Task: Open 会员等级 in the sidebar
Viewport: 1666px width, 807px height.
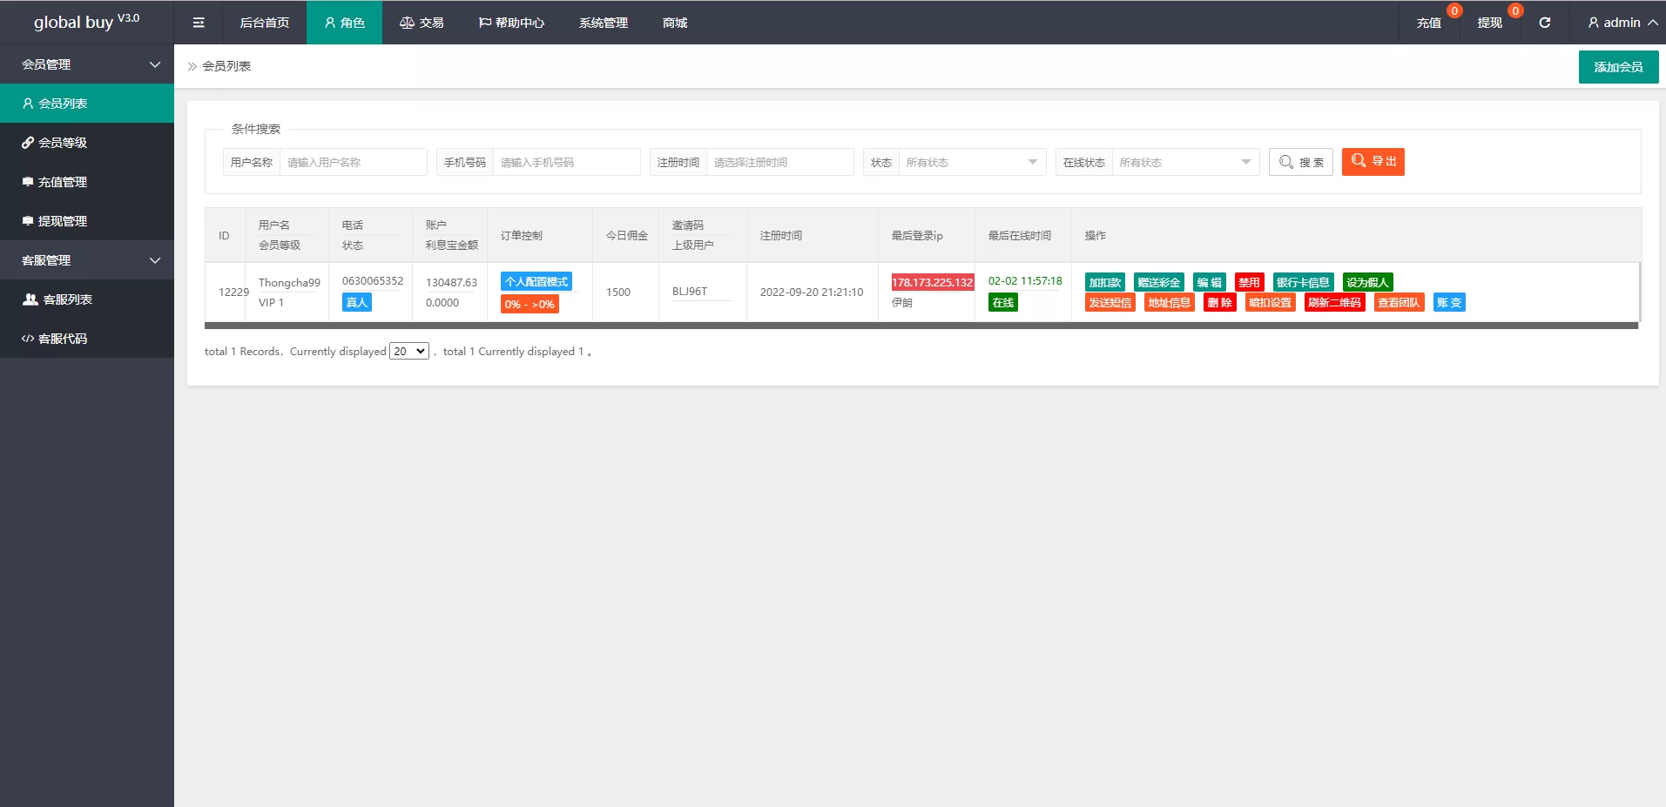Action: [63, 143]
